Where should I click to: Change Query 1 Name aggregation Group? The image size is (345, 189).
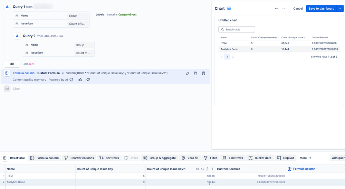tap(78, 16)
